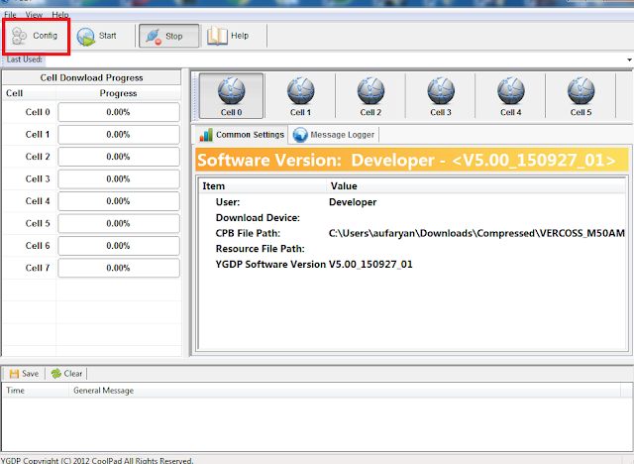Click the Cell 2 progress bar
634x464 pixels.
click(x=119, y=157)
